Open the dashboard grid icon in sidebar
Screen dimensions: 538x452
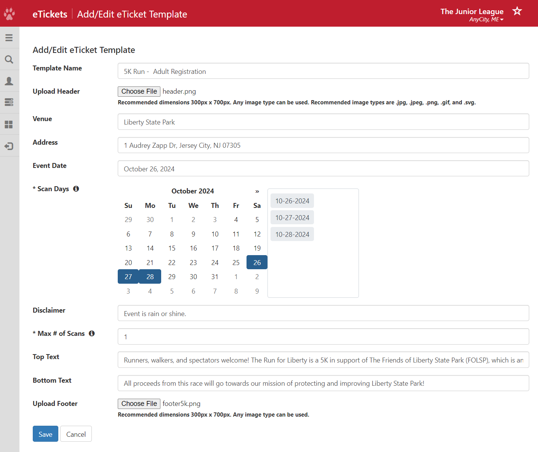pos(9,125)
